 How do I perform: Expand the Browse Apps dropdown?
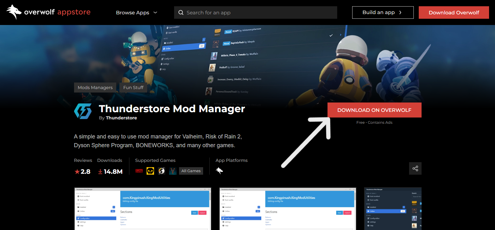coord(137,12)
